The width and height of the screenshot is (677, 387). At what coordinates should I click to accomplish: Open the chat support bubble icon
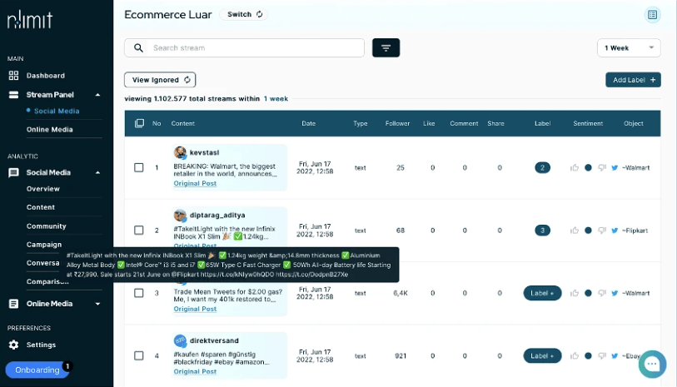(652, 364)
